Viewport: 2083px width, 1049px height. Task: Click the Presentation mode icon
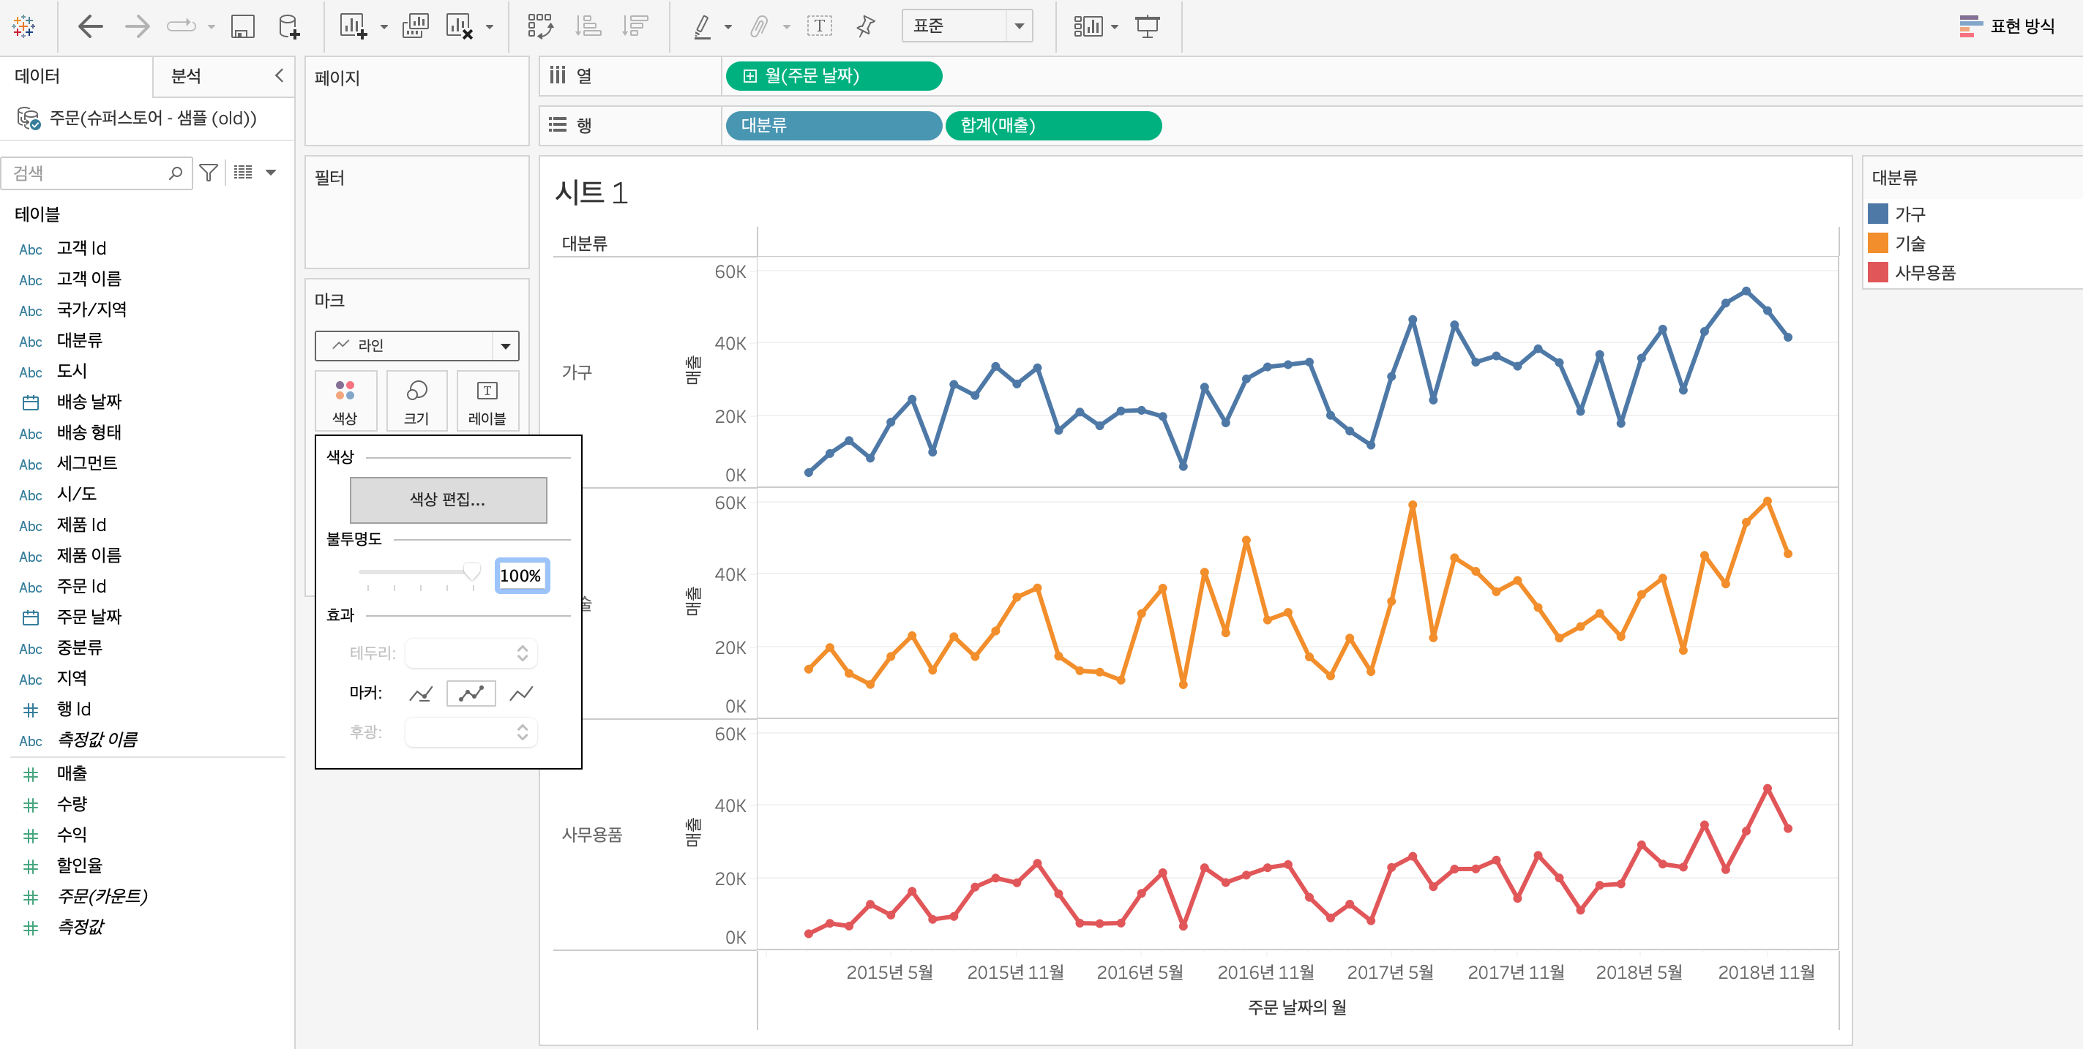coord(1147,26)
